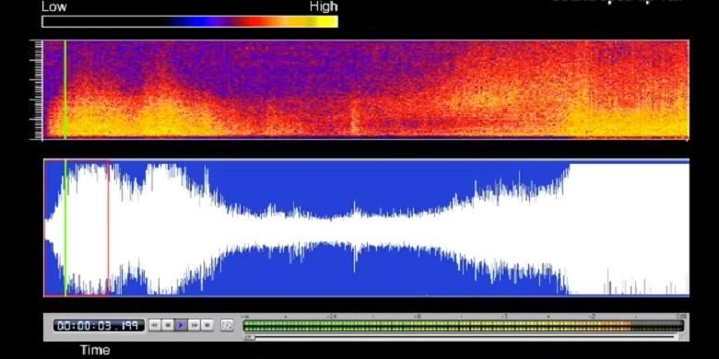Click the yellow area at the spectrogram's right end
The width and height of the screenshot is (719, 359).
click(x=629, y=123)
